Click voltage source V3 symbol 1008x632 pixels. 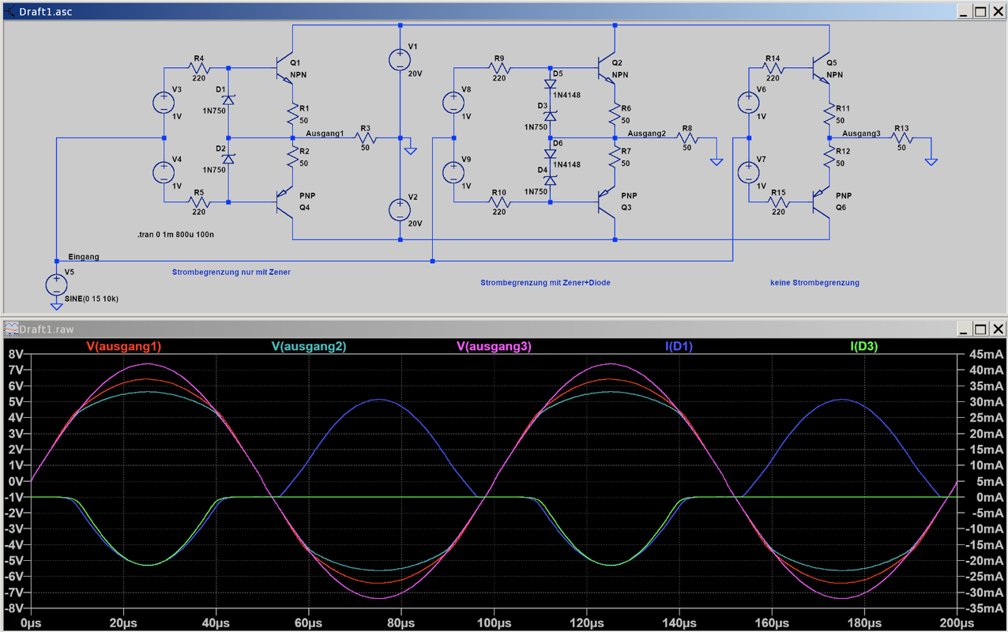coord(164,103)
